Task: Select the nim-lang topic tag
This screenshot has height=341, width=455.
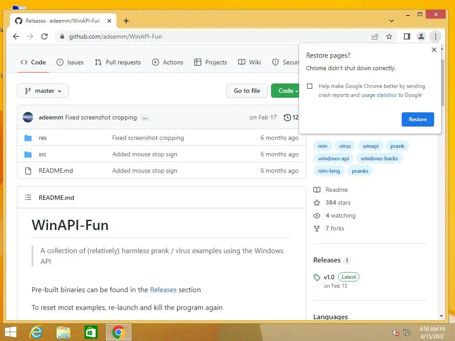Action: coord(329,171)
